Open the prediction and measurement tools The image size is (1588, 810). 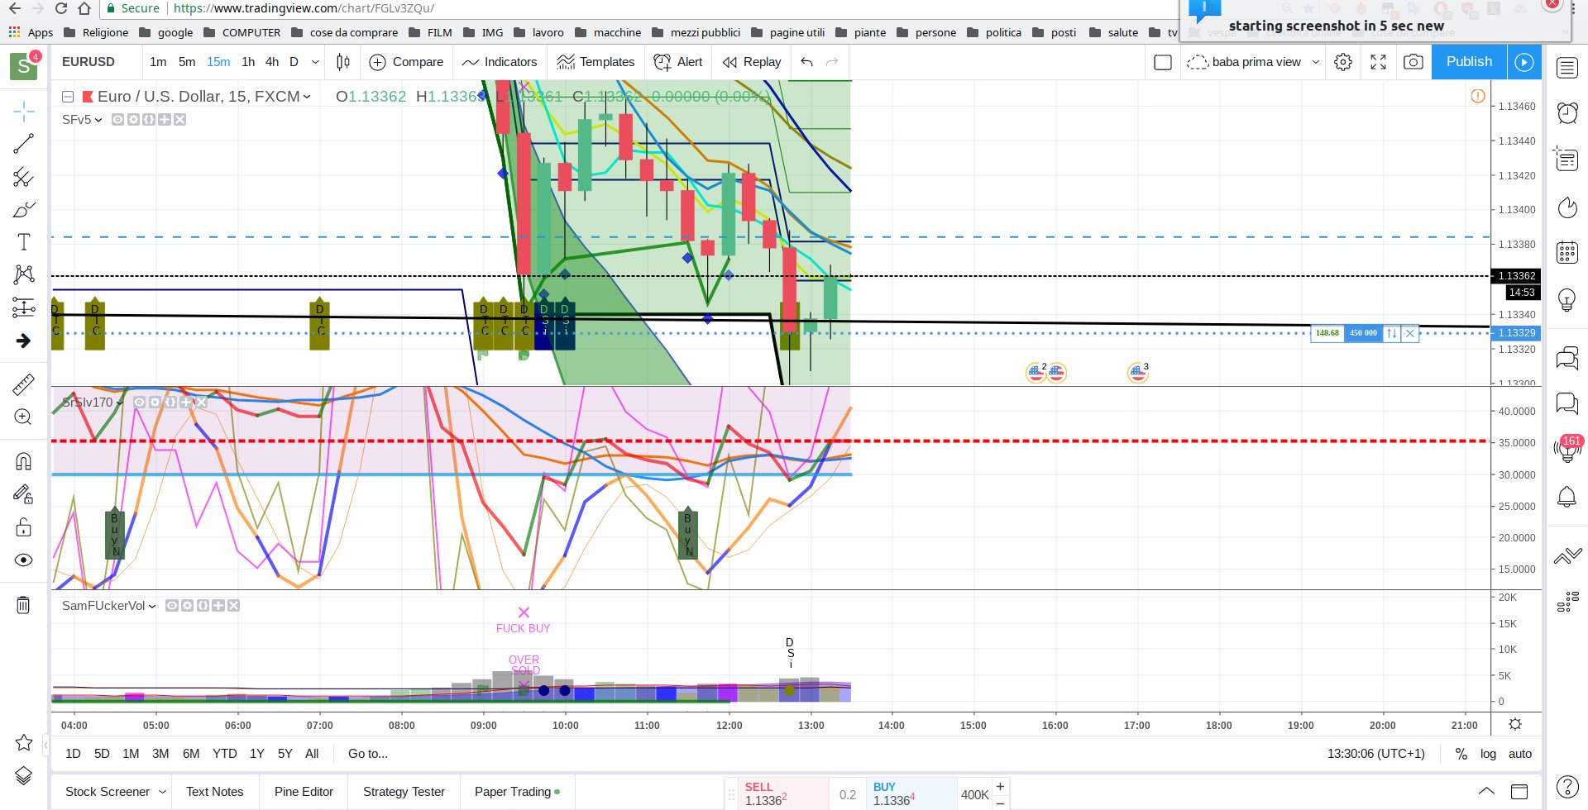(x=23, y=307)
